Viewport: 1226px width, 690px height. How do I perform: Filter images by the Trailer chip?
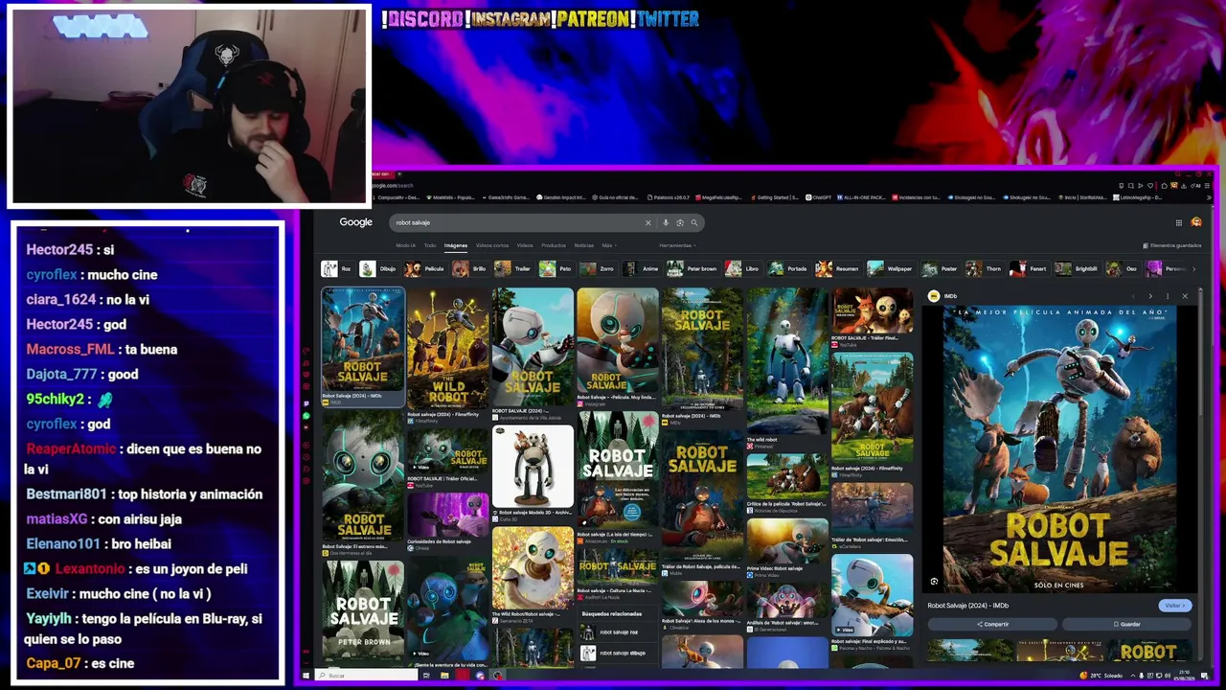tap(513, 269)
